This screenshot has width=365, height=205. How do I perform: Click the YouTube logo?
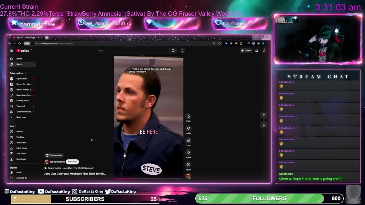(23, 51)
